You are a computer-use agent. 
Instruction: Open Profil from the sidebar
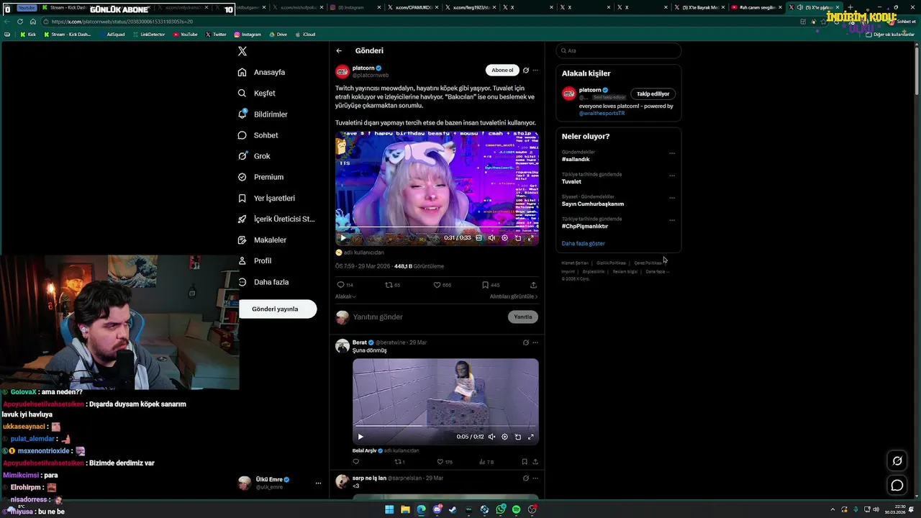[x=255, y=260]
